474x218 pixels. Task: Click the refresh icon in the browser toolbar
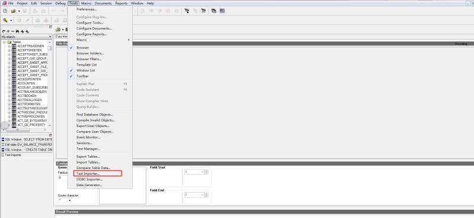click(x=4, y=31)
